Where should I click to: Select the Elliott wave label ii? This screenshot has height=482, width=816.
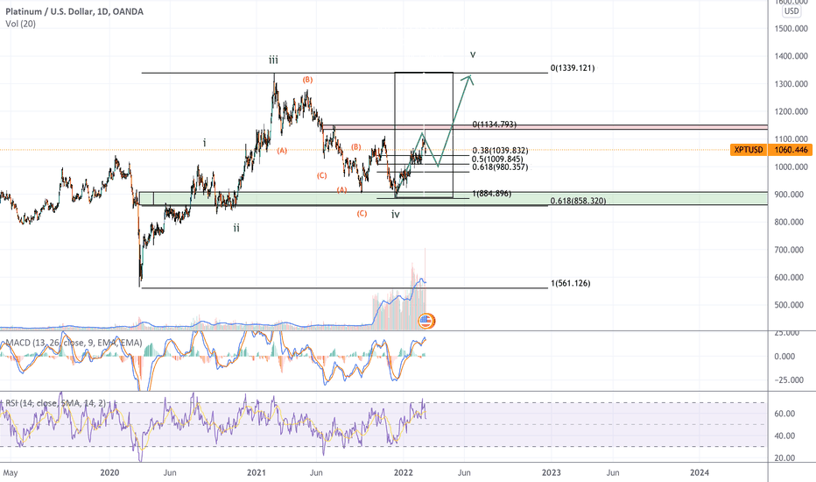coord(236,228)
